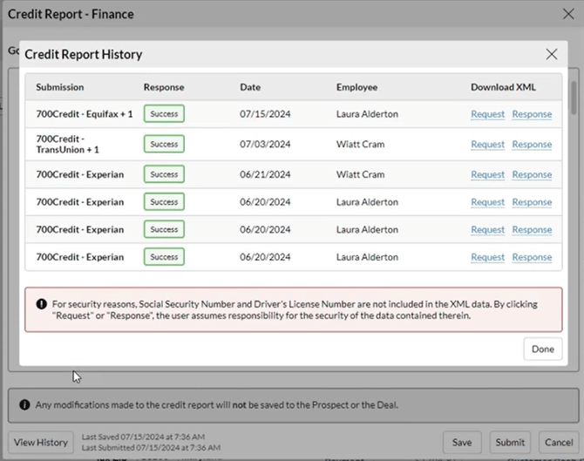The height and width of the screenshot is (461, 584).
Task: Open Request XML for TransUnion 07/03/2024 row
Action: [487, 145]
